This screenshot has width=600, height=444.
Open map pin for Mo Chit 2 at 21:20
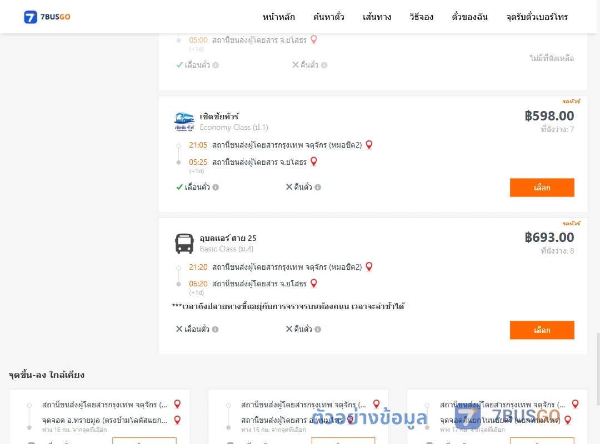point(369,266)
